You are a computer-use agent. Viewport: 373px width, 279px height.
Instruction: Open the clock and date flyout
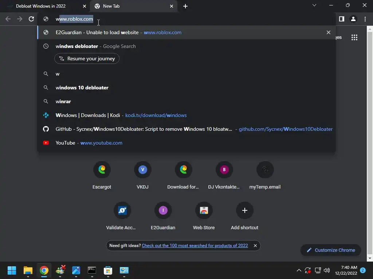click(x=346, y=270)
